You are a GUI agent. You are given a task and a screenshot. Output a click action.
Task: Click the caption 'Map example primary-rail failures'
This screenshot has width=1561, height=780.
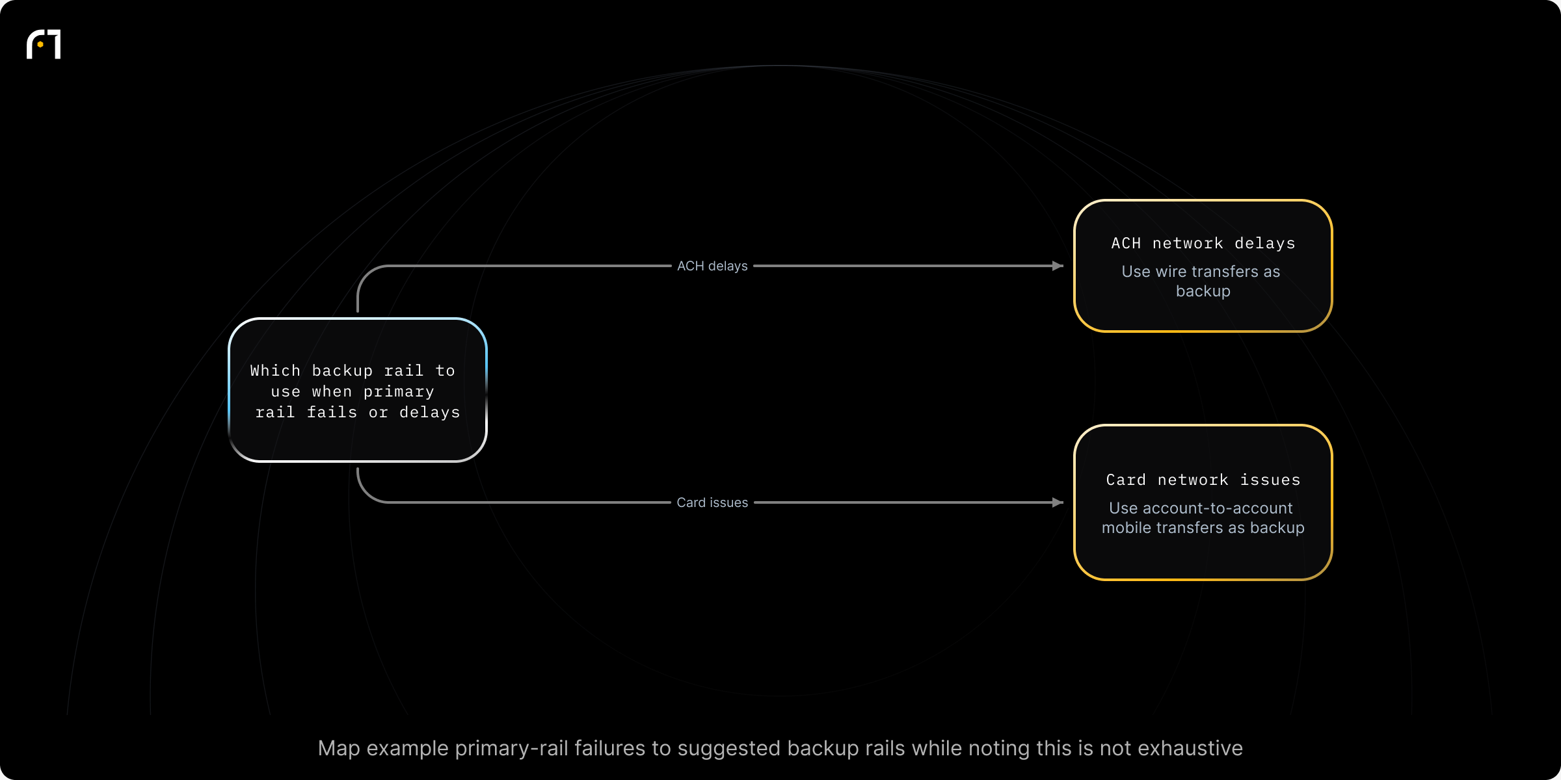(x=780, y=748)
